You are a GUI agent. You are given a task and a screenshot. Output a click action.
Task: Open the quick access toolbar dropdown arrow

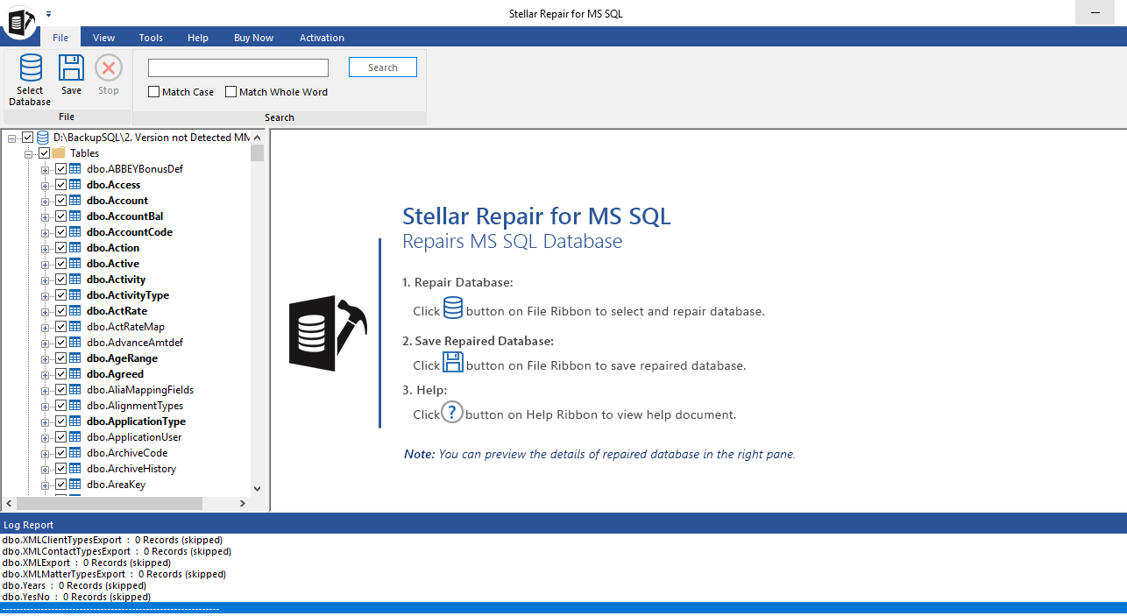pyautogui.click(x=48, y=14)
